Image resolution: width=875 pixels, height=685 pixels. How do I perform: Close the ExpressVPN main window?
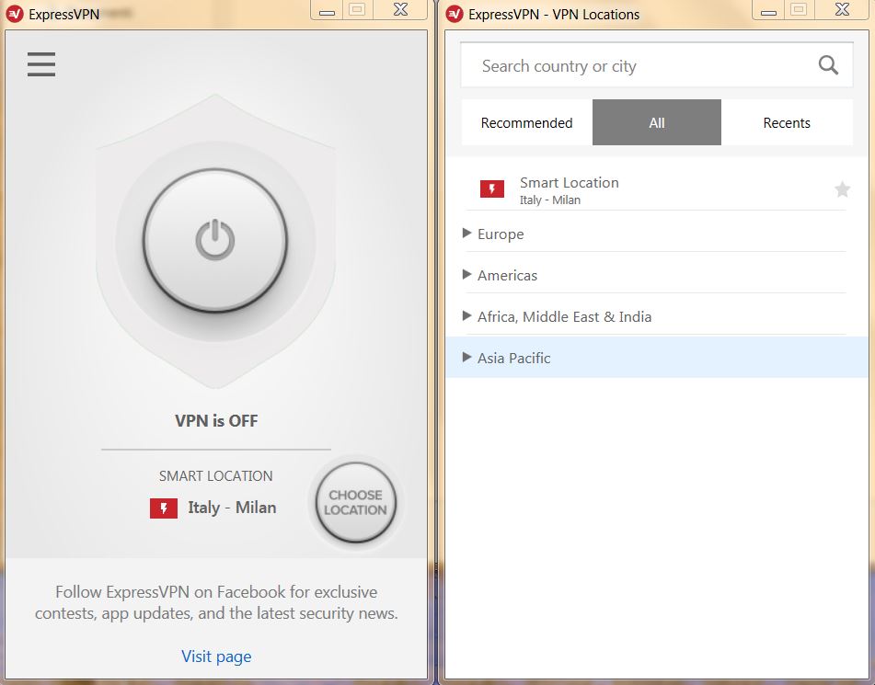400,9
